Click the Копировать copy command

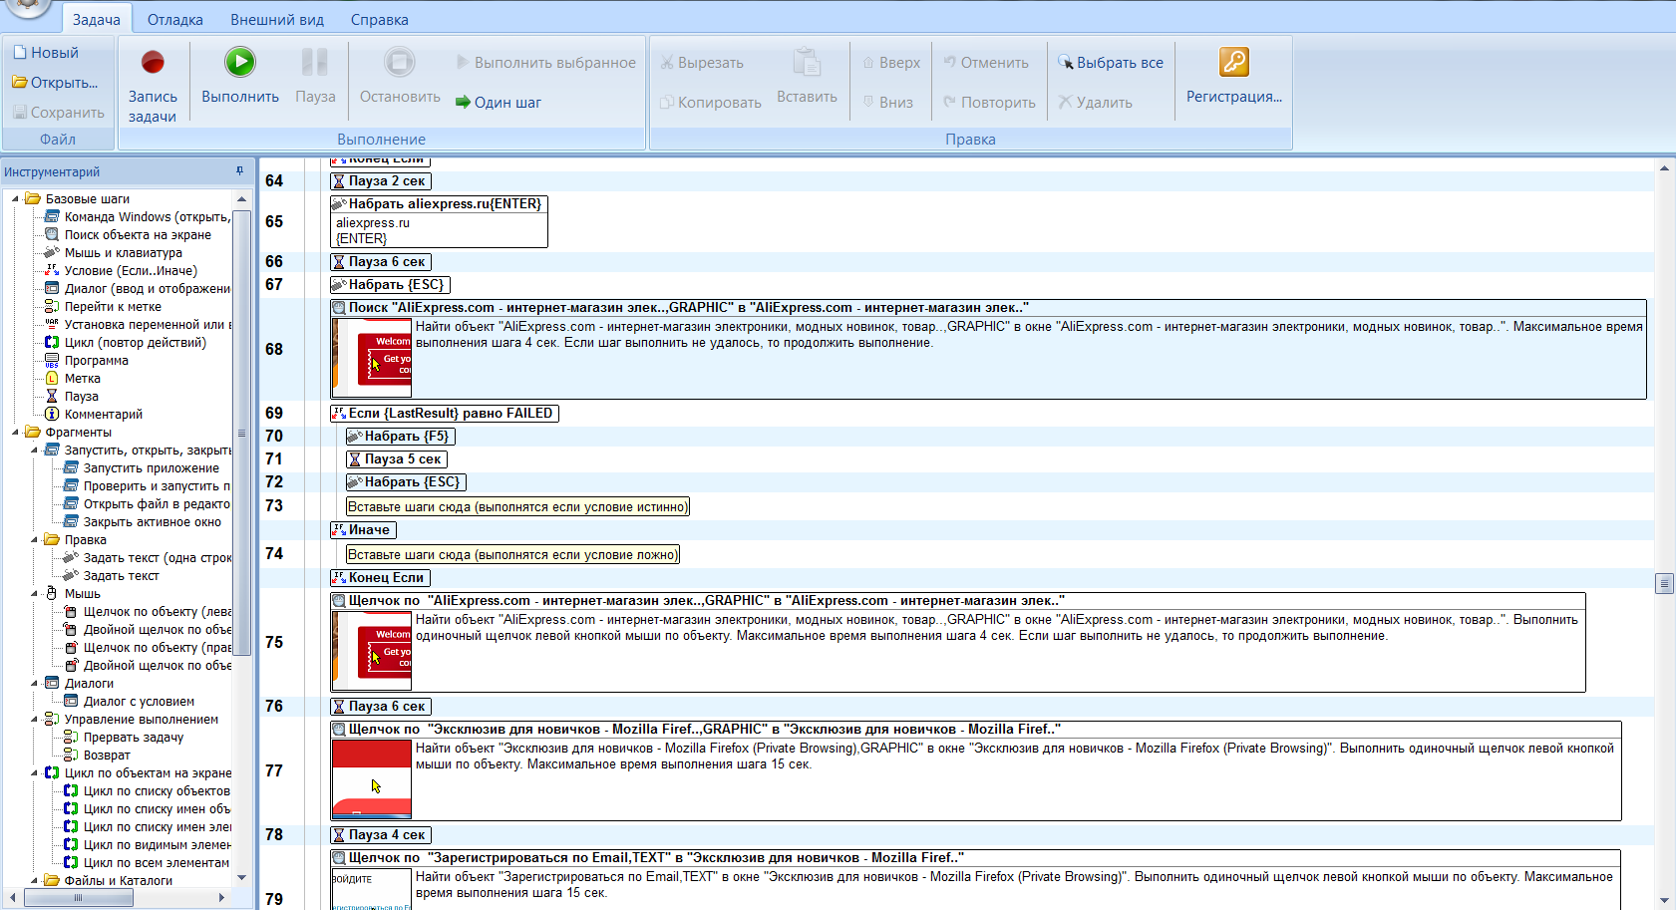710,103
